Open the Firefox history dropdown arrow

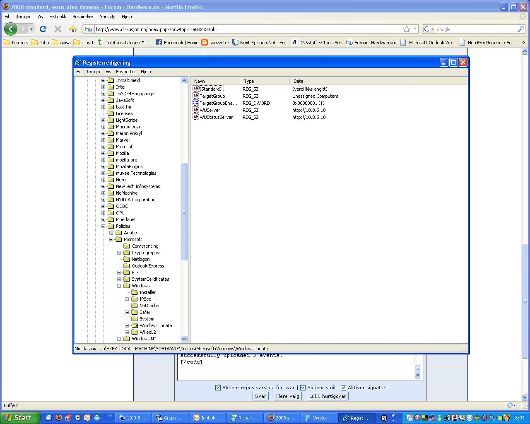(31, 29)
